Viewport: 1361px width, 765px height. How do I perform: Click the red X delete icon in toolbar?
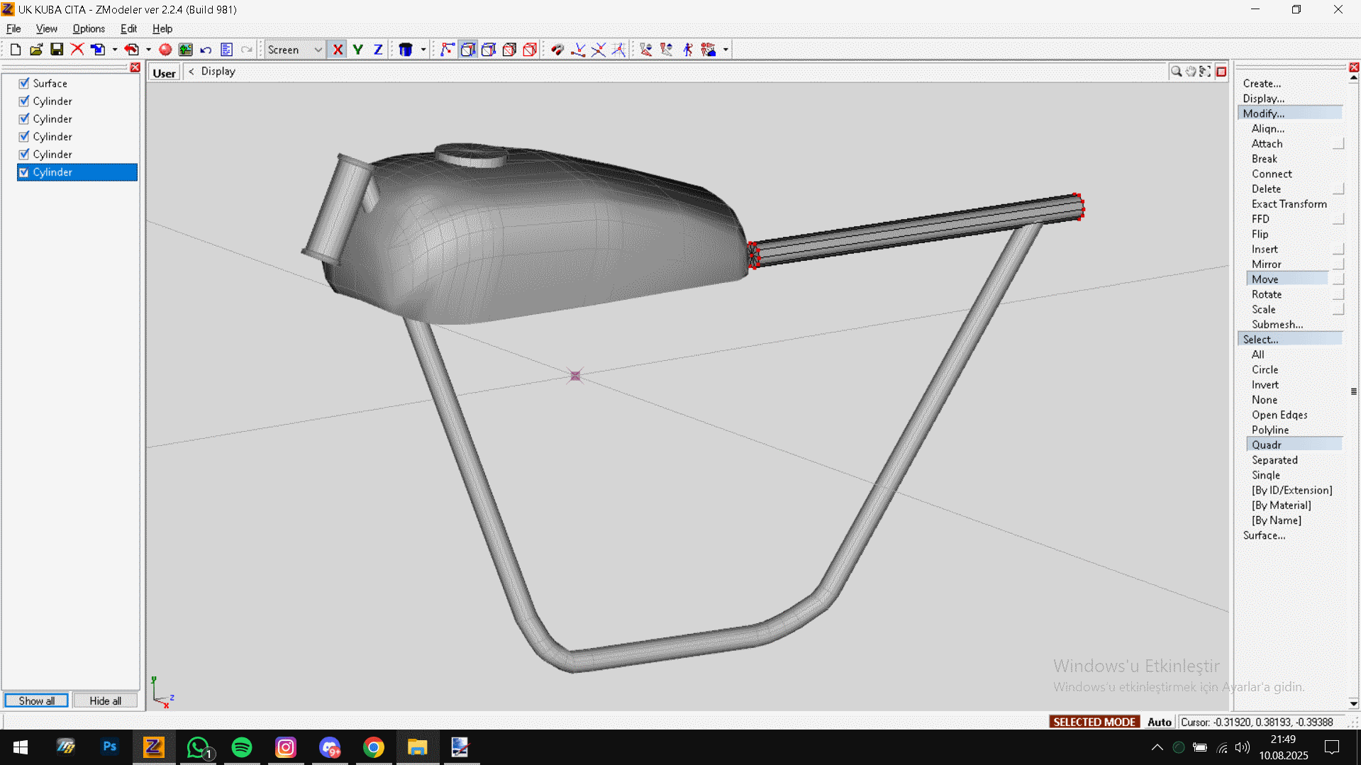77,50
